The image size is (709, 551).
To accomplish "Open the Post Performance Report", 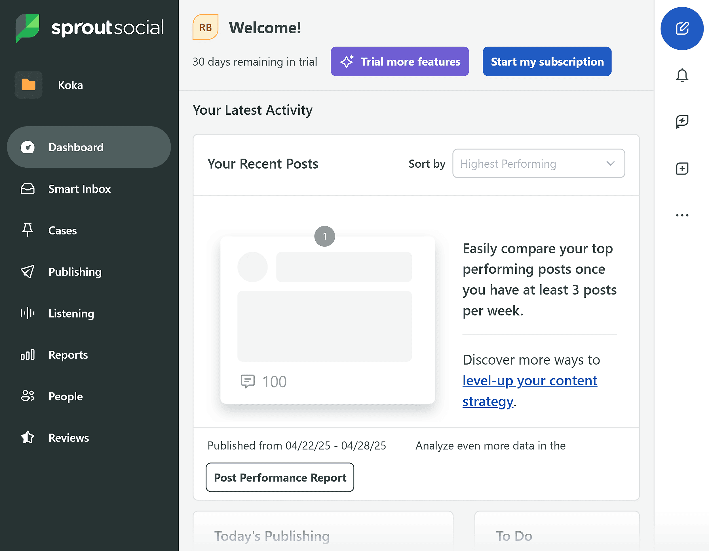I will (x=280, y=477).
